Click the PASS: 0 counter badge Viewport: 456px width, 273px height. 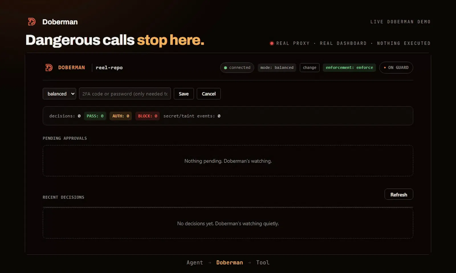pyautogui.click(x=95, y=116)
